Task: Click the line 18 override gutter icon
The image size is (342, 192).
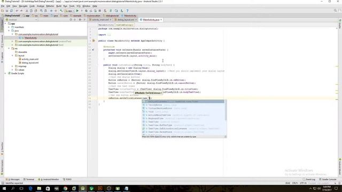Action: coord(93,50)
